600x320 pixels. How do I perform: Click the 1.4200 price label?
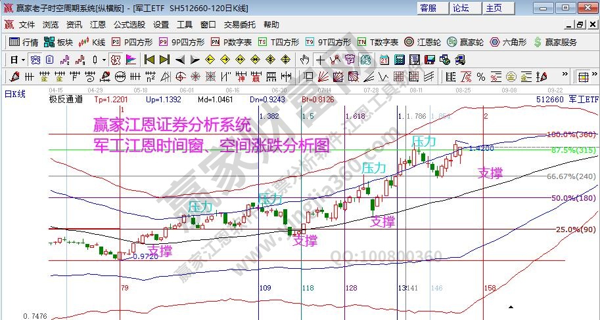pos(481,148)
